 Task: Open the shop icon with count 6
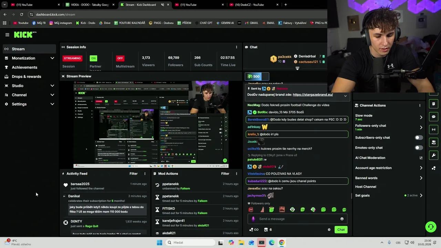[x=268, y=230]
